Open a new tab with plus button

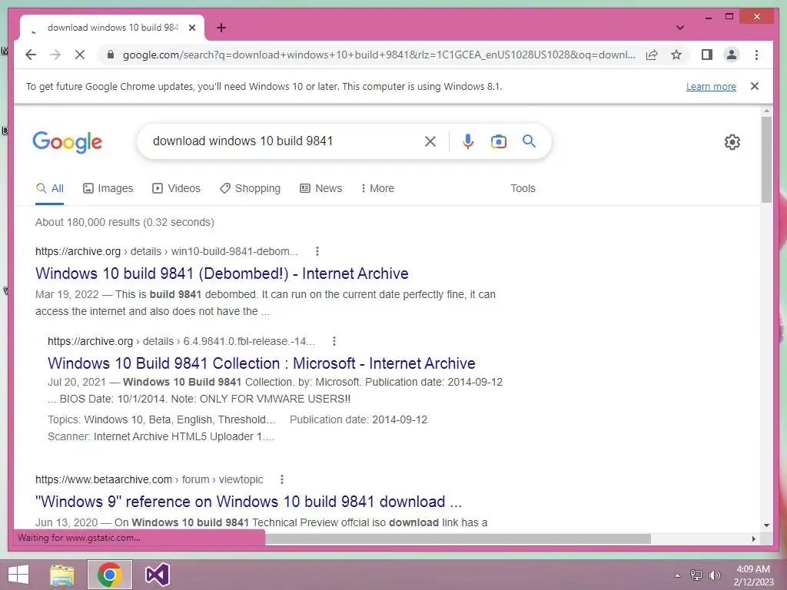pos(221,28)
